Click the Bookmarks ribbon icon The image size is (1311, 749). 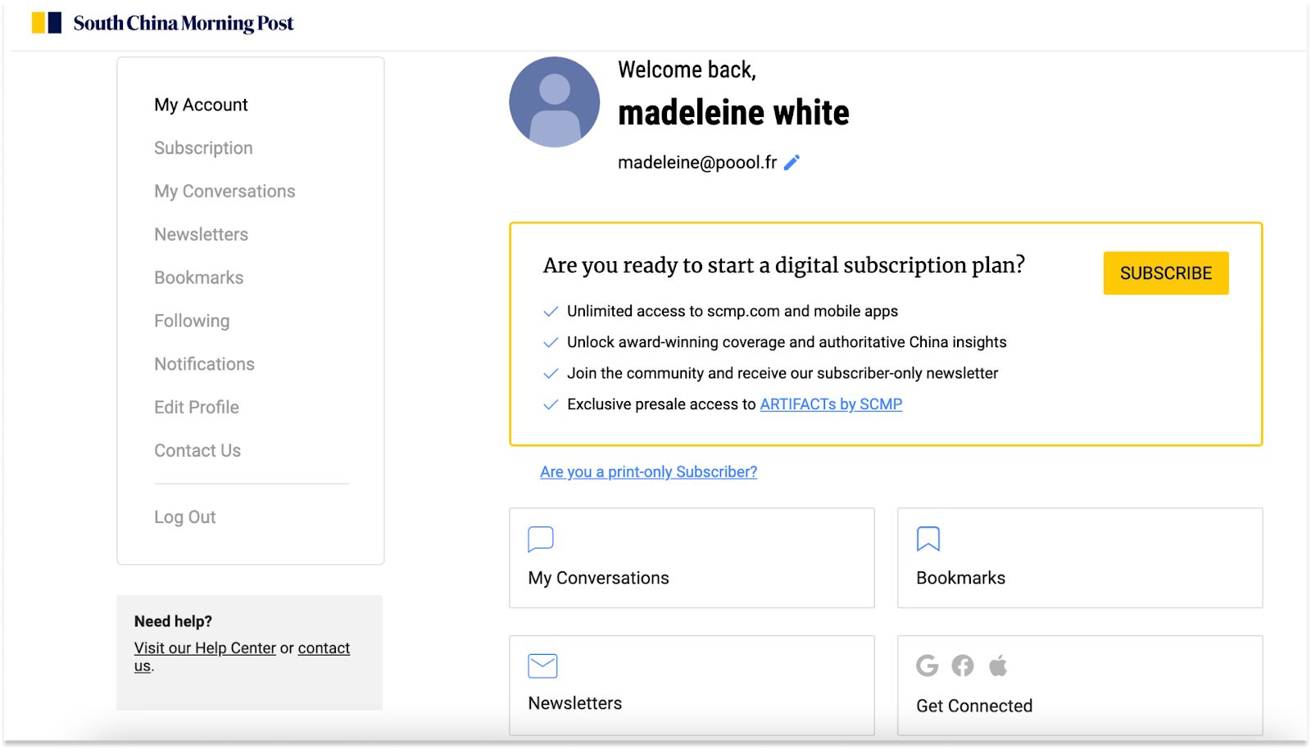[x=928, y=539]
